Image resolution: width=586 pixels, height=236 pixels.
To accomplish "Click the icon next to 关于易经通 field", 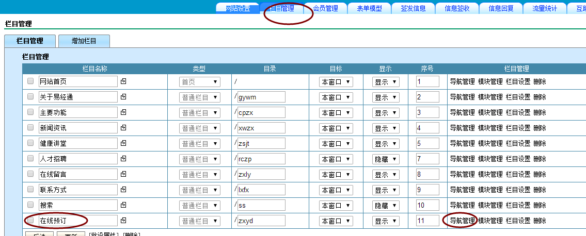I will pos(123,97).
